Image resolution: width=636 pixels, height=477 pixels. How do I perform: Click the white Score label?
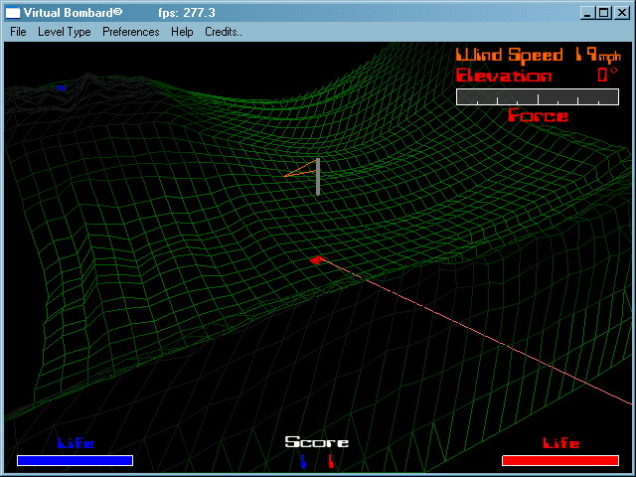tap(317, 441)
